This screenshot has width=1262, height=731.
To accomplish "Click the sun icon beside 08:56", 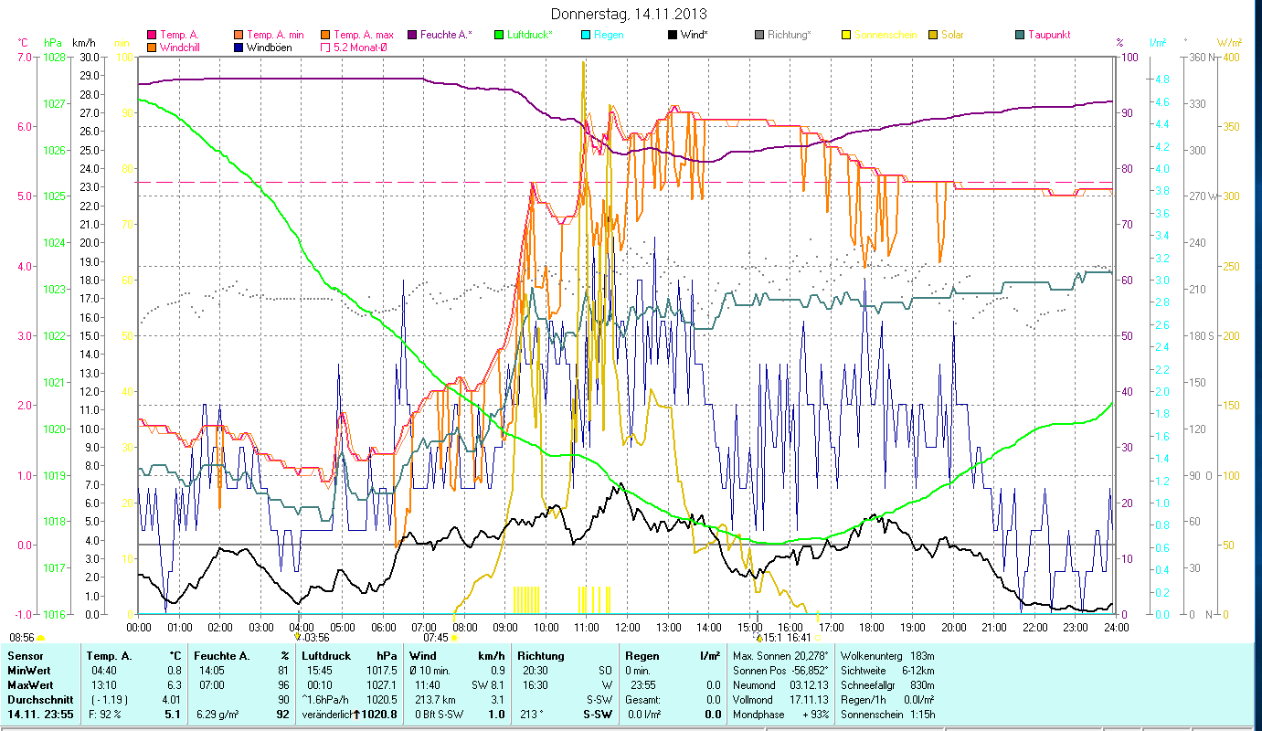I will click(41, 637).
